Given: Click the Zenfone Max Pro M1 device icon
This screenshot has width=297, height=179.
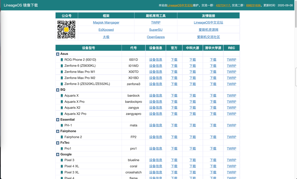Looking at the screenshot, I should tap(62, 72).
